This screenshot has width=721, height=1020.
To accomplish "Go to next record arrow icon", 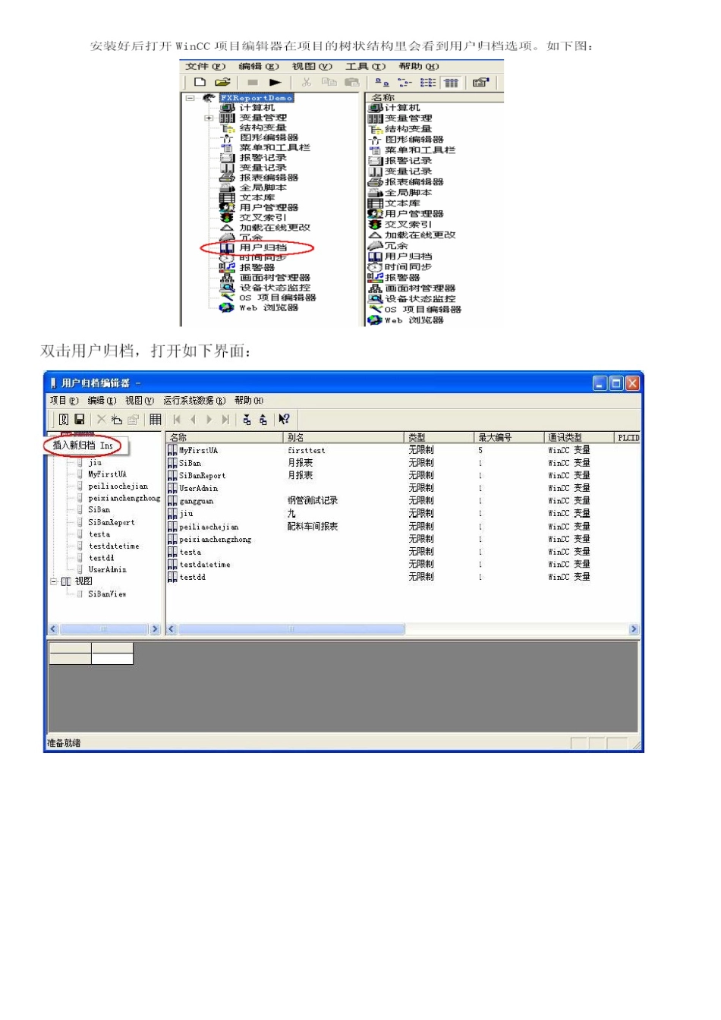I will (x=209, y=419).
